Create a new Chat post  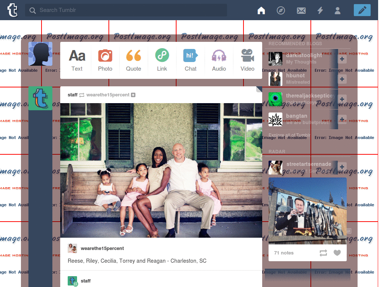click(190, 60)
